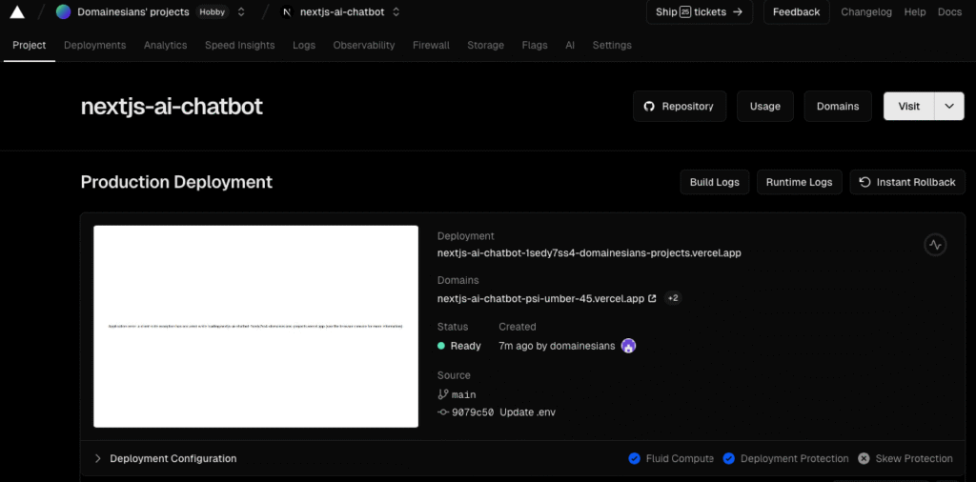
Task: Open the Speed Insights tab
Action: (x=239, y=46)
